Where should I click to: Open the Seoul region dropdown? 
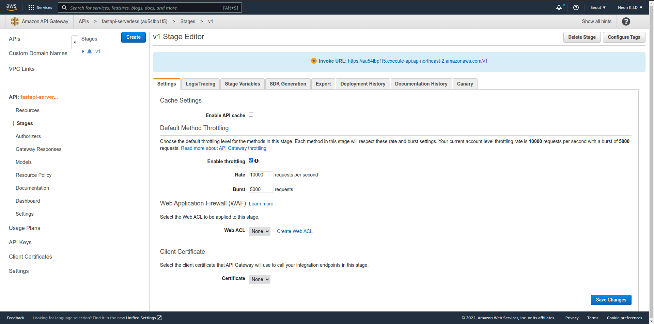click(x=598, y=7)
